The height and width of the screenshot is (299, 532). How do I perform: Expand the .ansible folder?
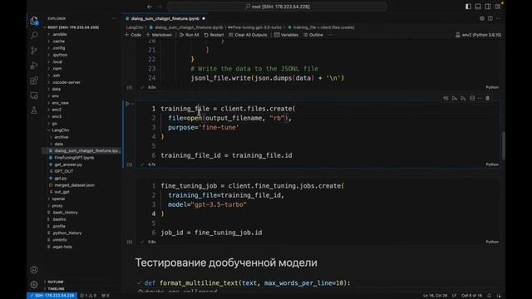59,34
